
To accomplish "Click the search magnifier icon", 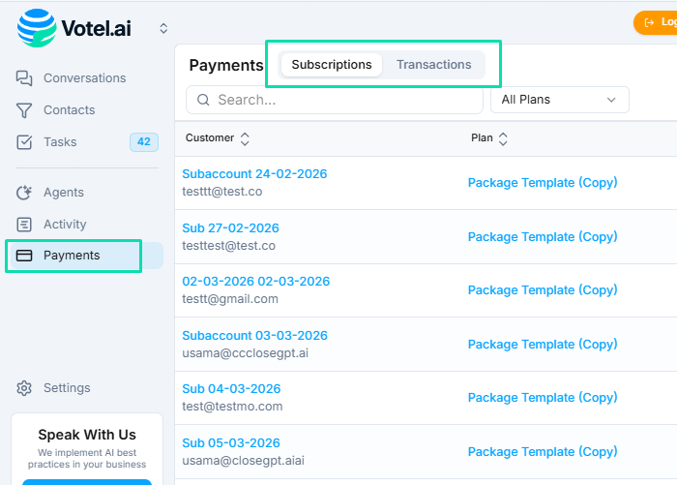I will (203, 100).
